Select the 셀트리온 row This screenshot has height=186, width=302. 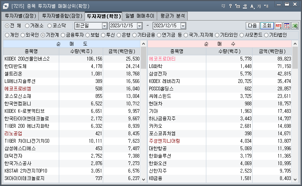click(71, 74)
